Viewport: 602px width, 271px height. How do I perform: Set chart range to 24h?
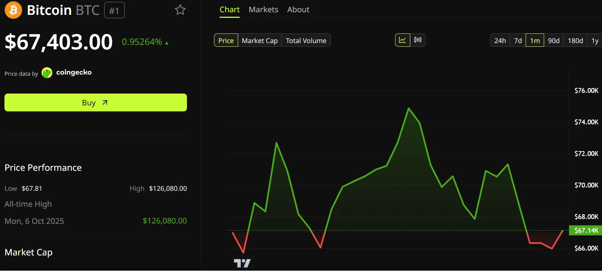(x=500, y=40)
